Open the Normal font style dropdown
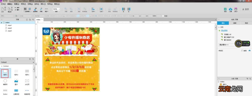Image resolution: width=252 pixels, height=96 pixels. point(40,16)
